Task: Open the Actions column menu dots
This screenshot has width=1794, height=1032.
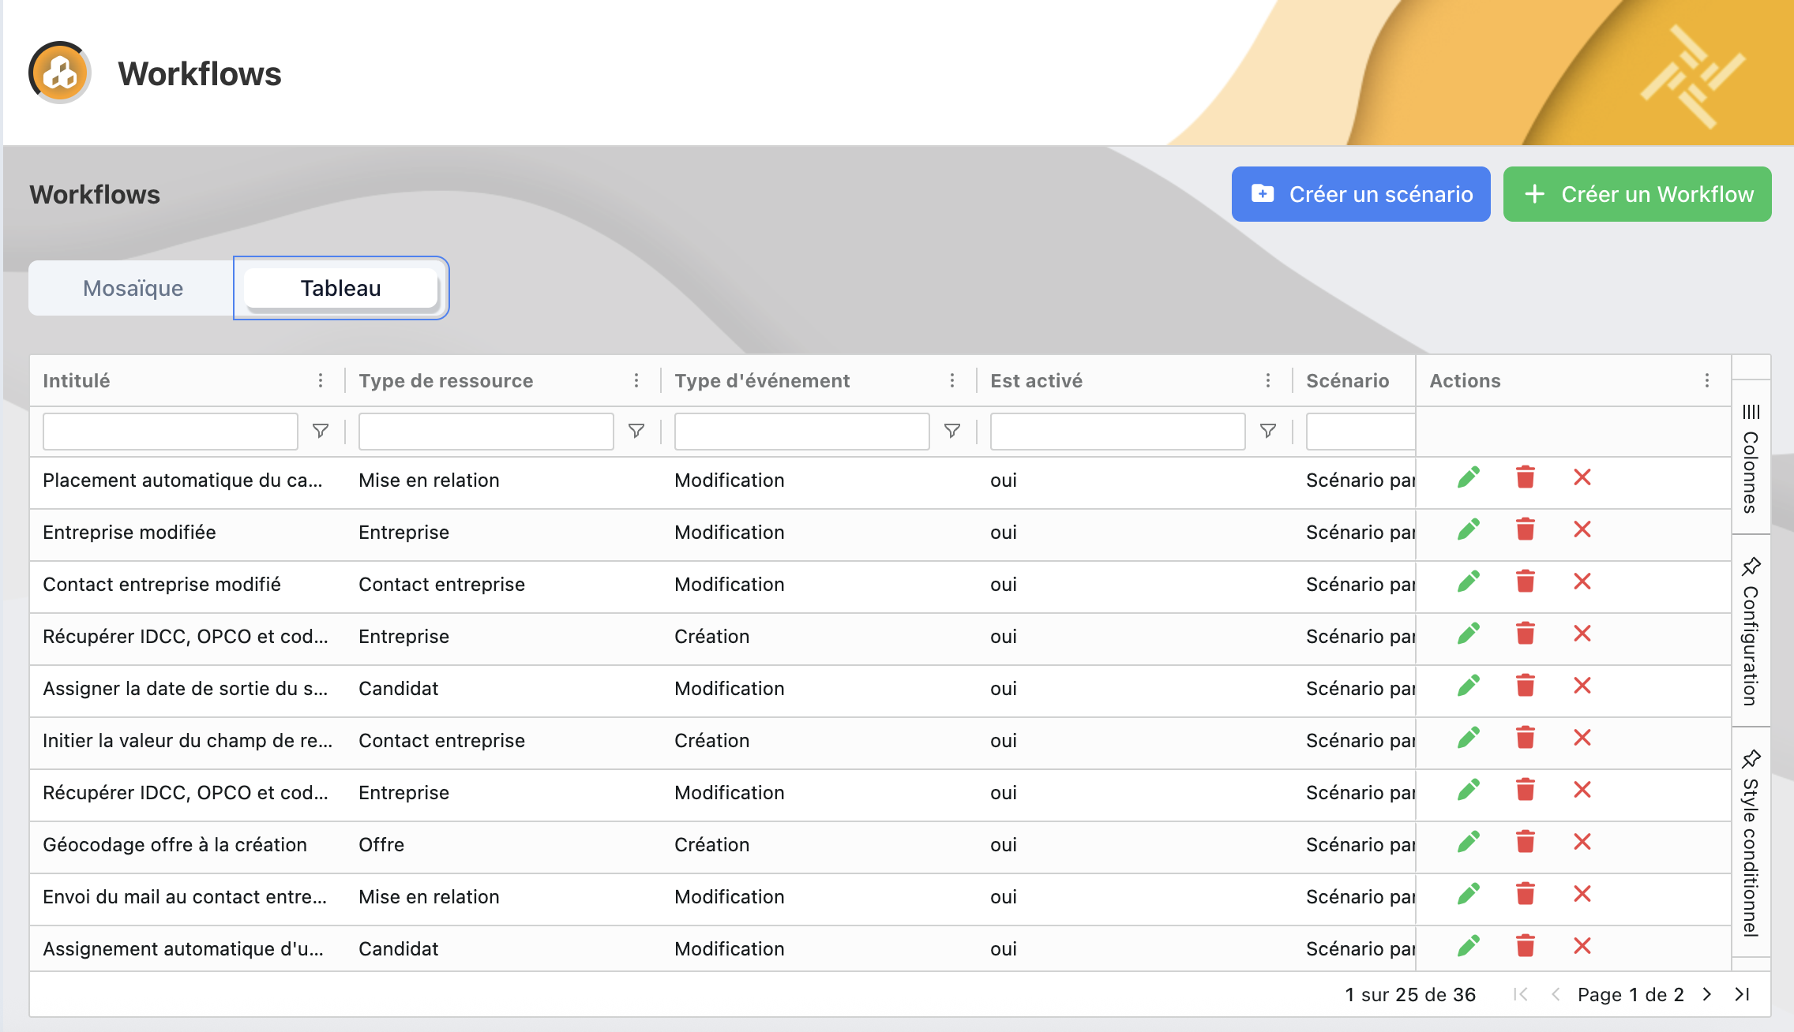Action: tap(1707, 381)
